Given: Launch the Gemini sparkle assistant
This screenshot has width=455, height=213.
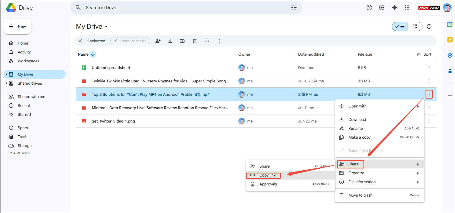Looking at the screenshot, I should (x=394, y=8).
